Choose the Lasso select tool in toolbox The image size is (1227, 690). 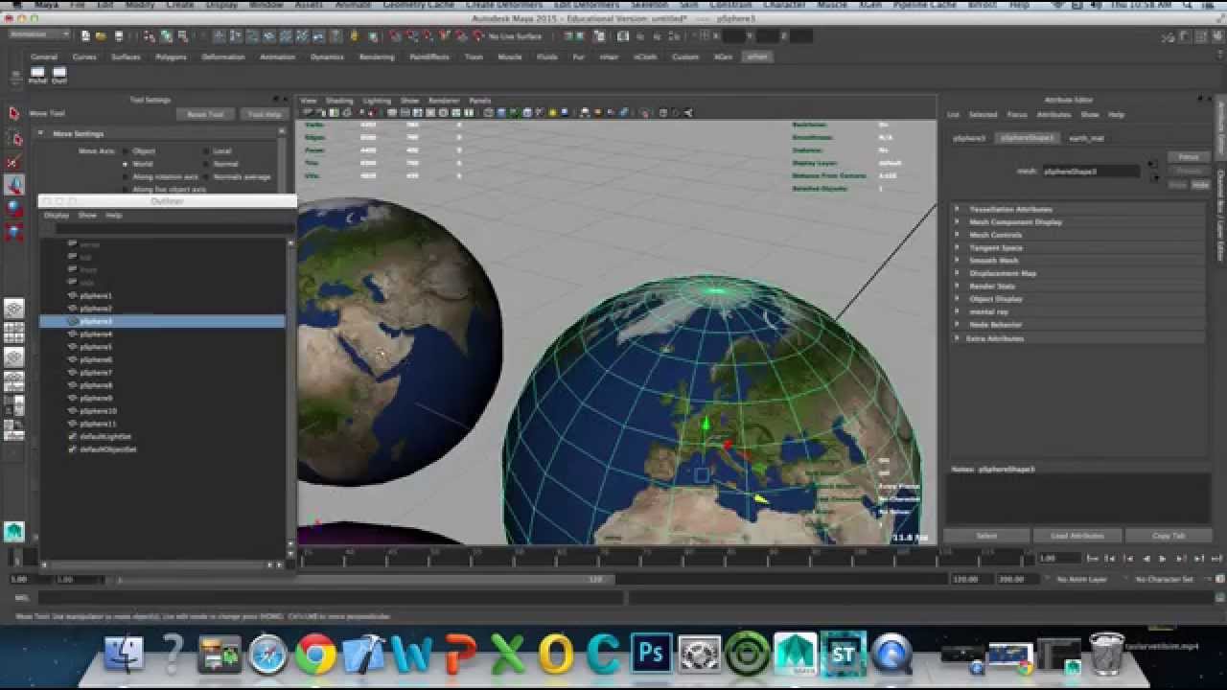(14, 139)
